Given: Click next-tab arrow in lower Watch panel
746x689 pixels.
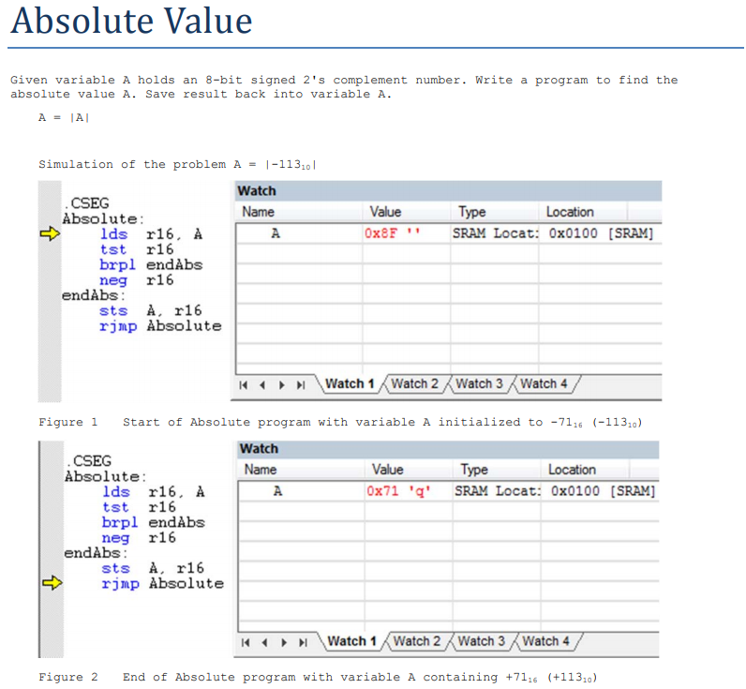Looking at the screenshot, I should [284, 642].
